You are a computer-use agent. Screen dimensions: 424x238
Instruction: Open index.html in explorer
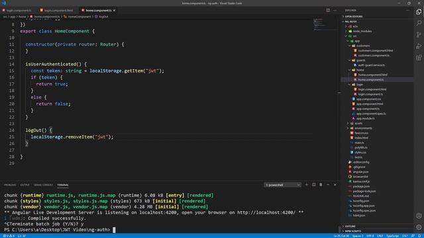pos(361,138)
